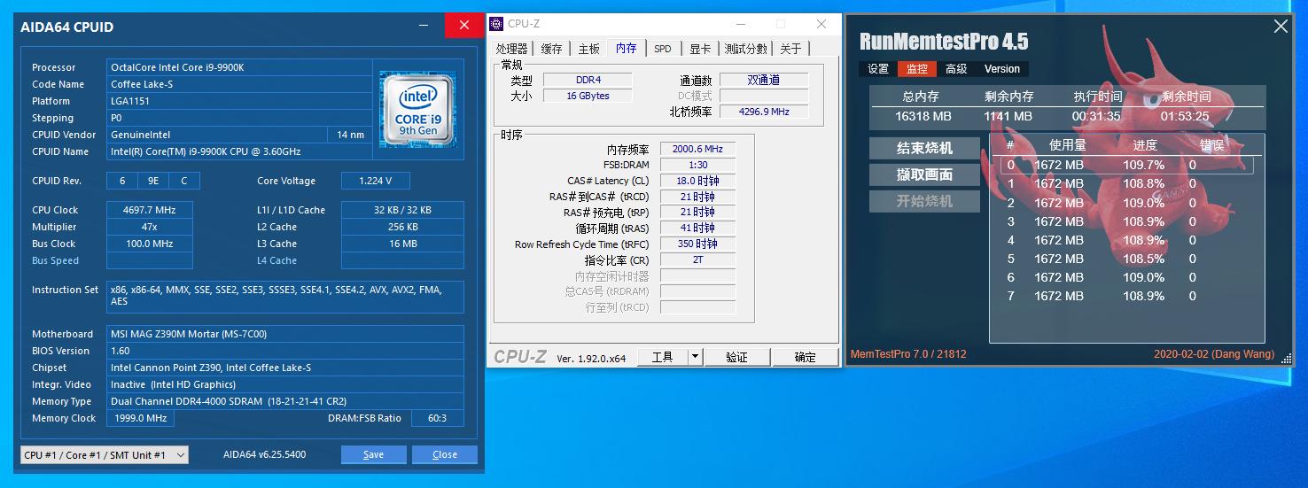Screen dimensions: 1308x488
Task: Click the 指令比率 value 2T
Action: [x=697, y=259]
